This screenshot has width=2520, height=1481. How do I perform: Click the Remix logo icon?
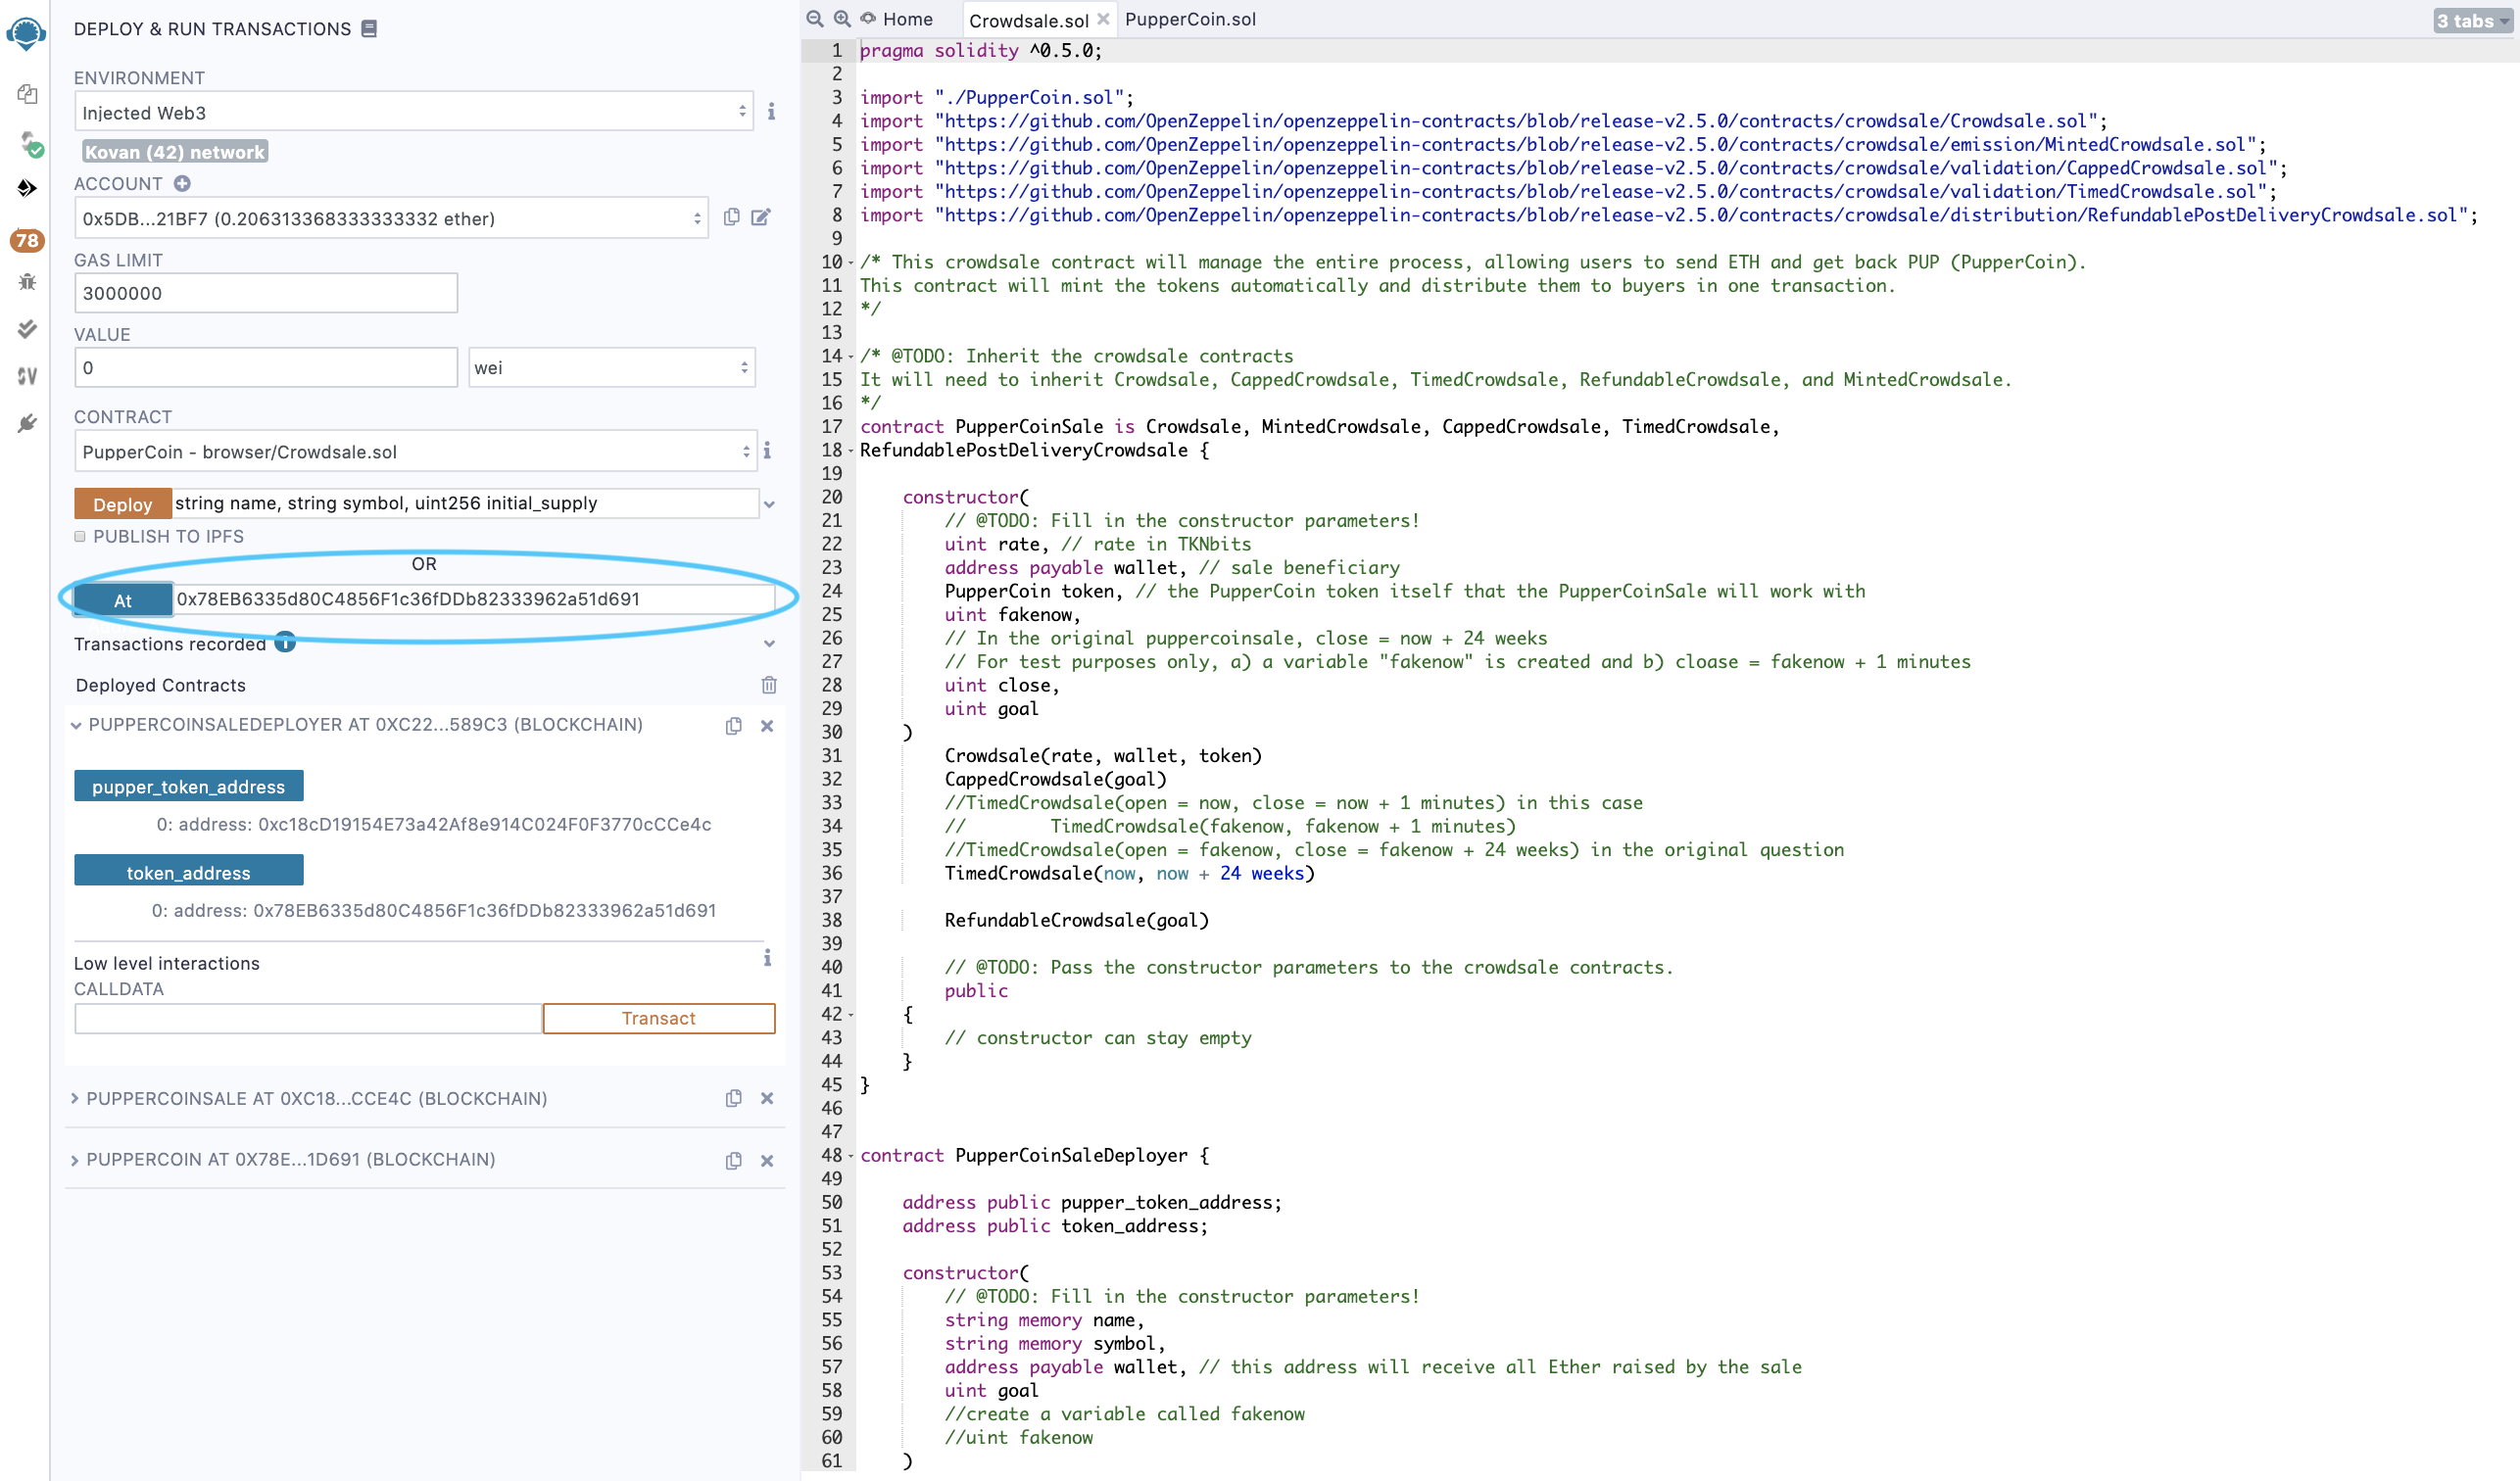(x=26, y=32)
